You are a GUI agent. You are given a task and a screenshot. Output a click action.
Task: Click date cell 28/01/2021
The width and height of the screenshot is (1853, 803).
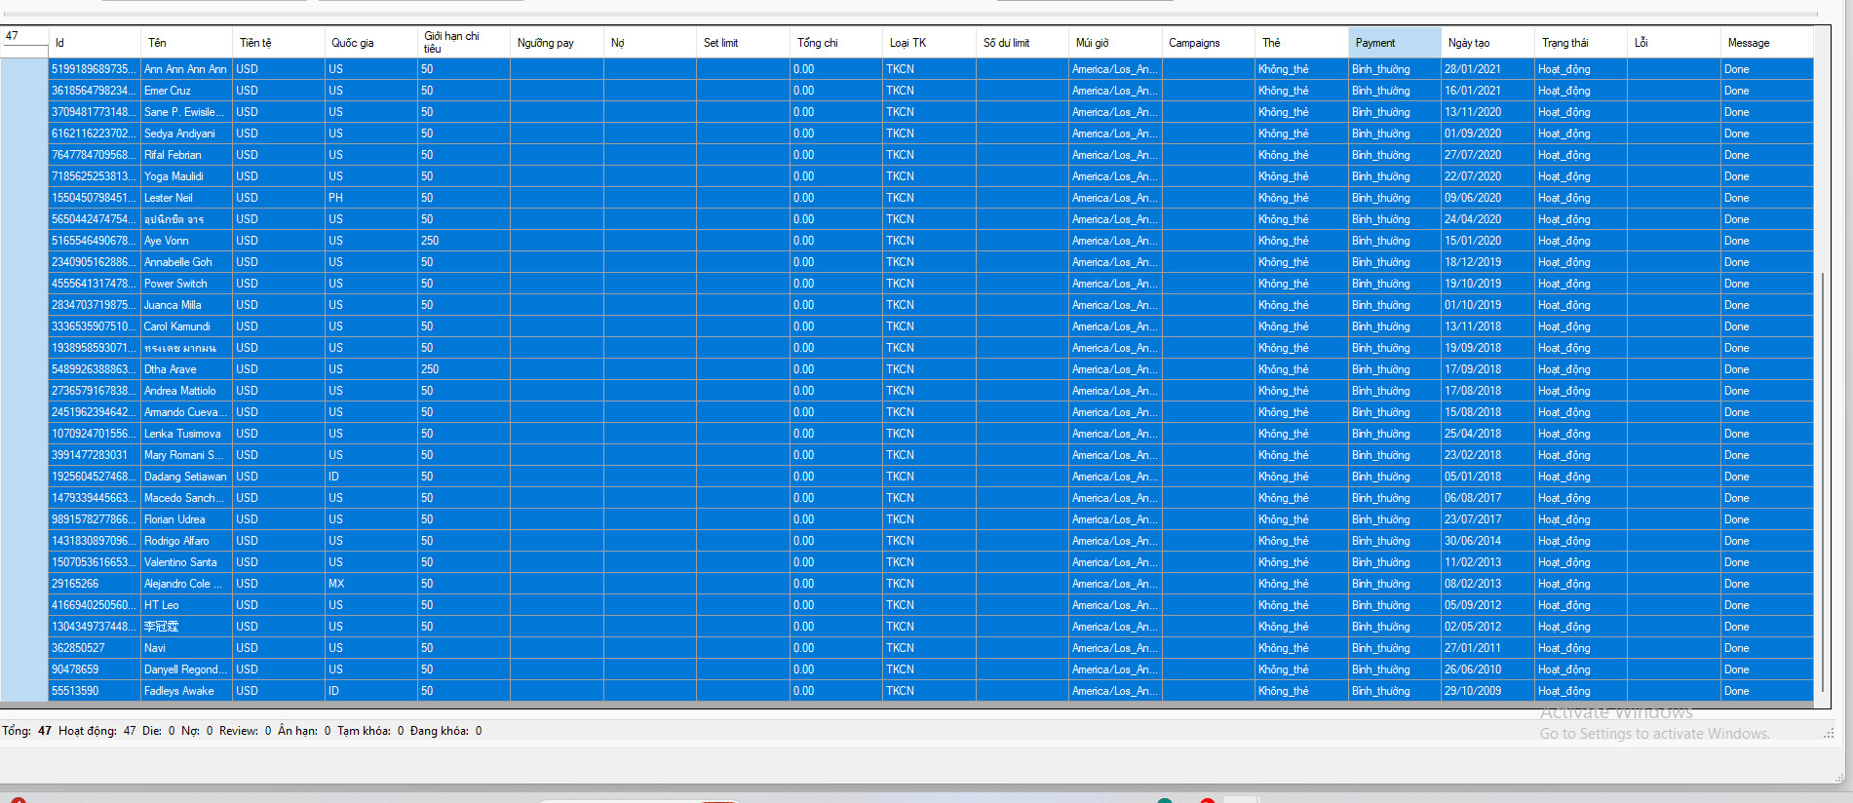tap(1488, 69)
